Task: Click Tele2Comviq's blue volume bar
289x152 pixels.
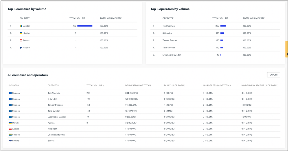Action: pos(223,26)
